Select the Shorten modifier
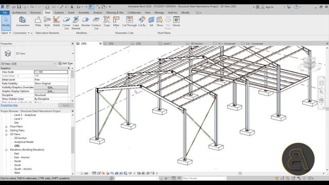 (86, 22)
